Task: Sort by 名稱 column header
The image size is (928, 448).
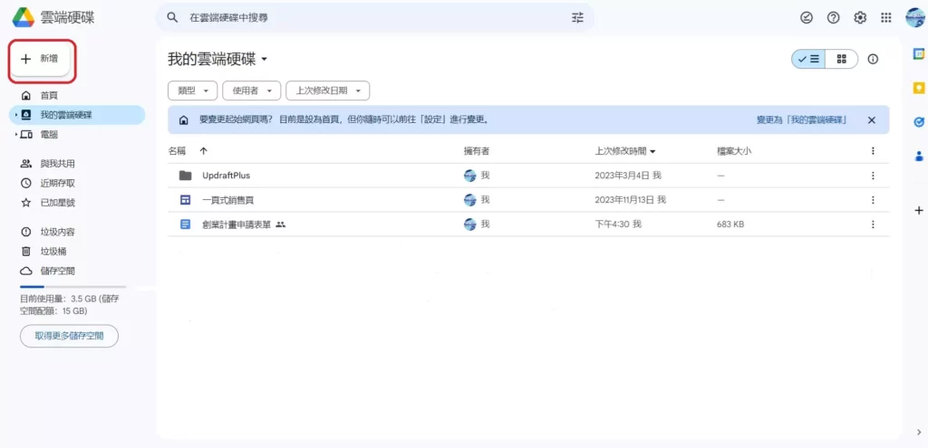Action: (x=177, y=151)
